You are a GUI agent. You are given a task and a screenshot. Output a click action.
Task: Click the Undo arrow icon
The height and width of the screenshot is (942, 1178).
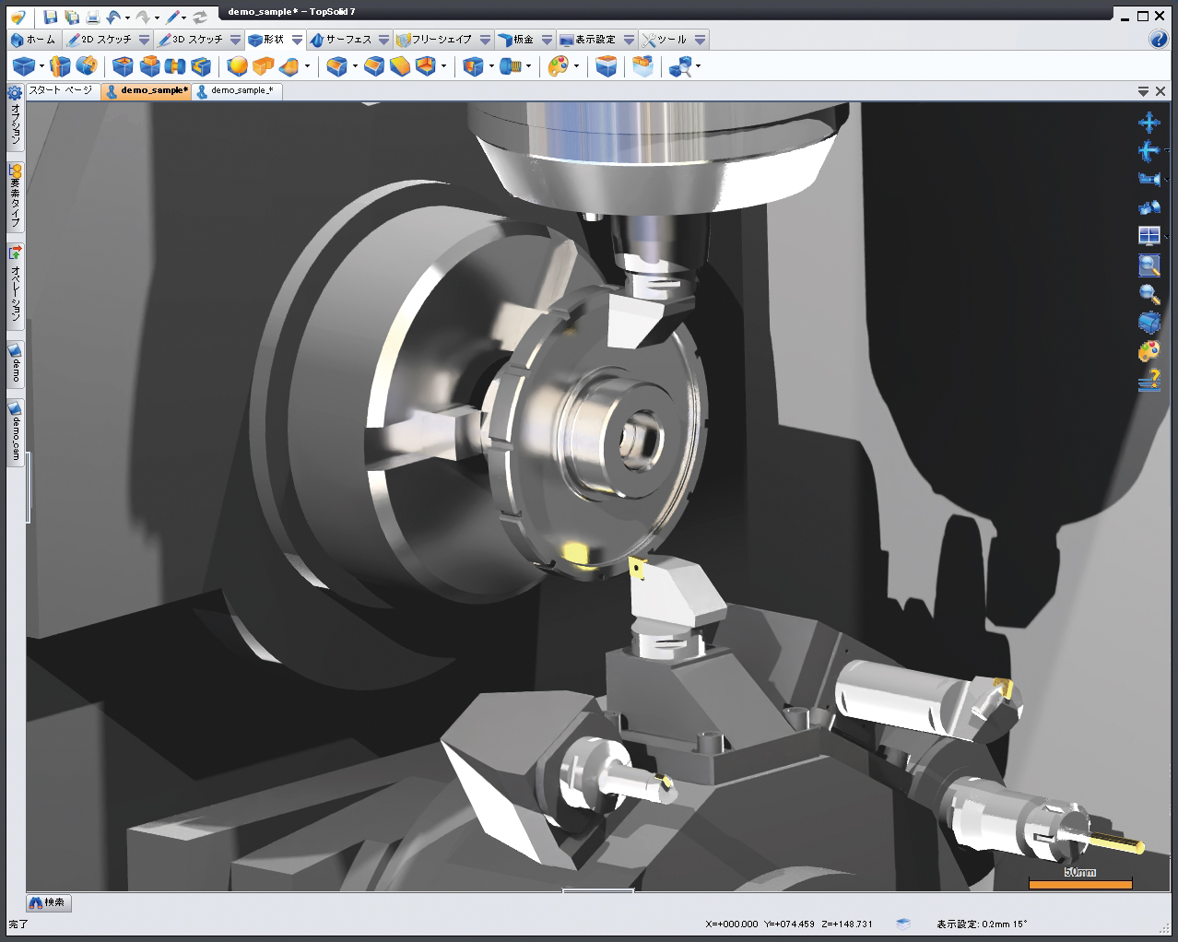click(113, 18)
